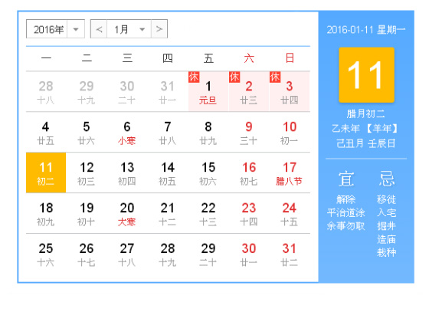Open the 2016年 year dropdown
The image size is (429, 322).
click(55, 29)
